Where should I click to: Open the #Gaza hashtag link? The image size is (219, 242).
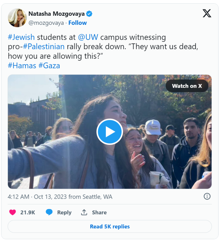click(x=49, y=66)
